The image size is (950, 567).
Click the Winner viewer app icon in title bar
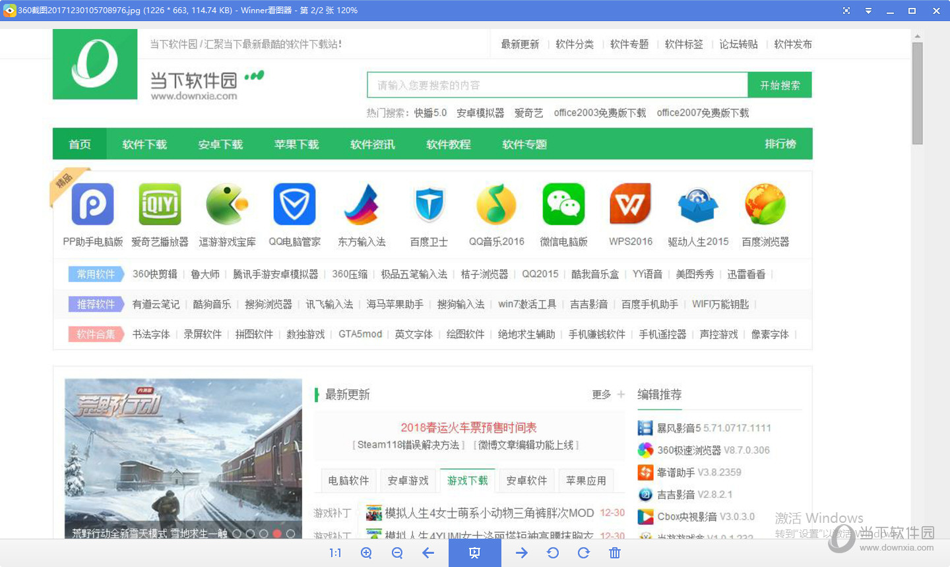tap(9, 10)
